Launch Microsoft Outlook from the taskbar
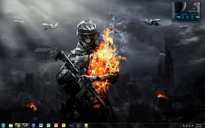 point(64,126)
